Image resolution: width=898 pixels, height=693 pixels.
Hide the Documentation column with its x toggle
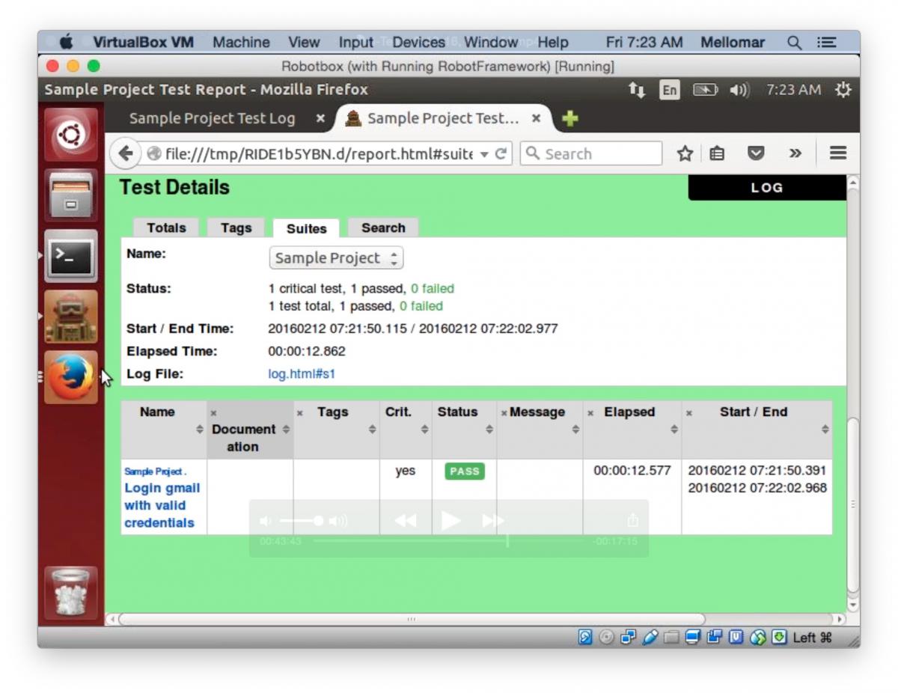coord(213,412)
